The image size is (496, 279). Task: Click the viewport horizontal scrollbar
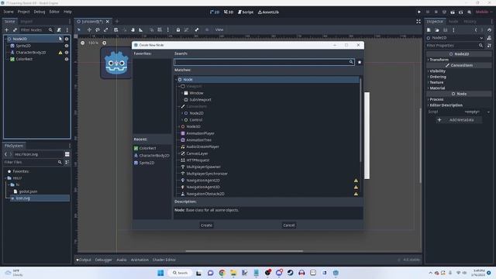(244, 251)
